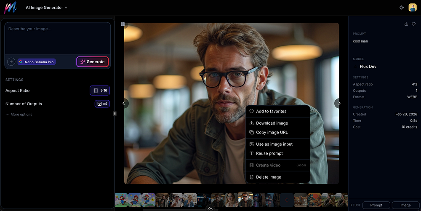This screenshot has width=421, height=211.
Task: Open the 9:16 aspect ratio selector
Action: (100, 91)
